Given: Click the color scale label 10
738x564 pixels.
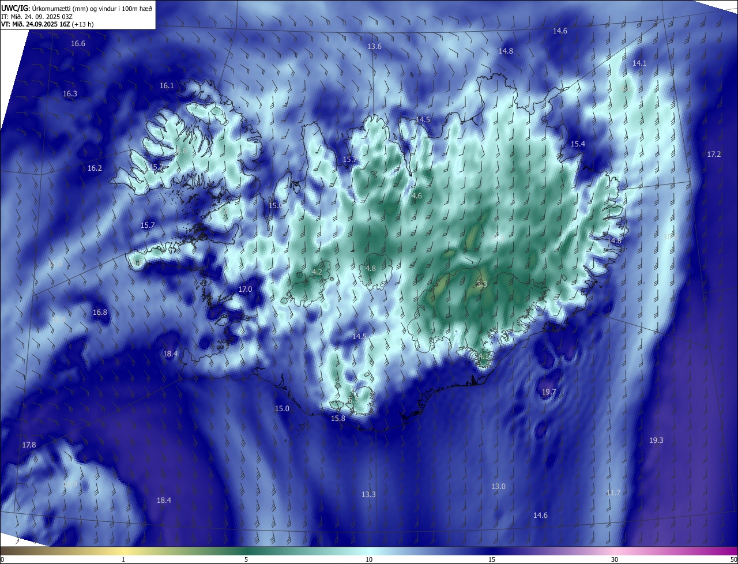Looking at the screenshot, I should [369, 559].
